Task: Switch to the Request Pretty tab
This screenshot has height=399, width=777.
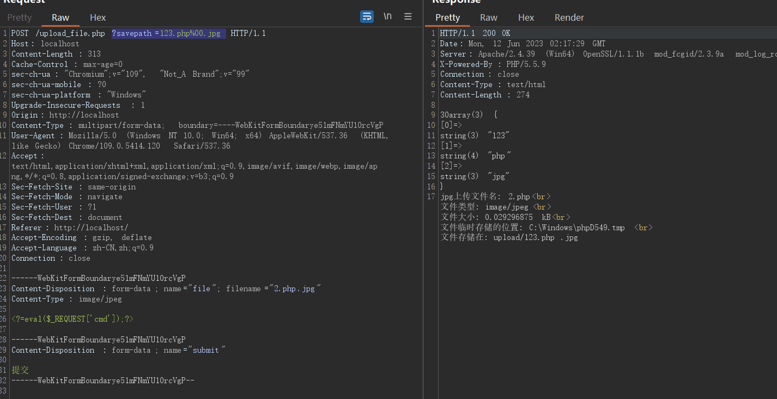Action: point(20,17)
